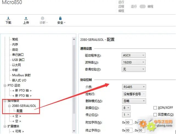Collapse the 扩展模块 tree node
Viewport: 176px width, 134px height.
click(x=5, y=126)
